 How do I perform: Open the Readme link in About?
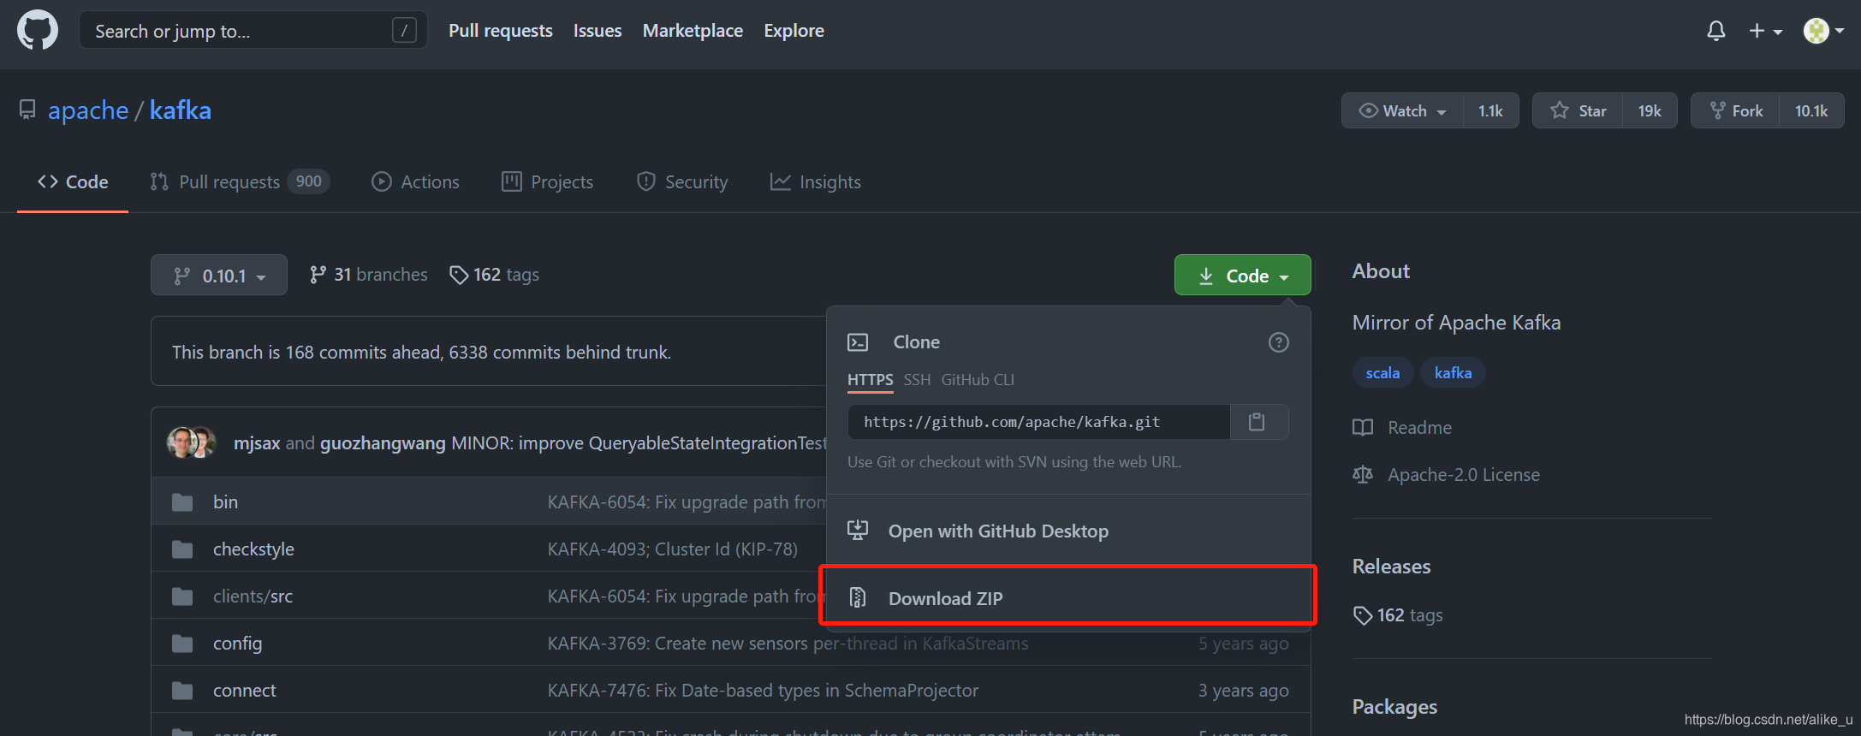tap(1402, 428)
